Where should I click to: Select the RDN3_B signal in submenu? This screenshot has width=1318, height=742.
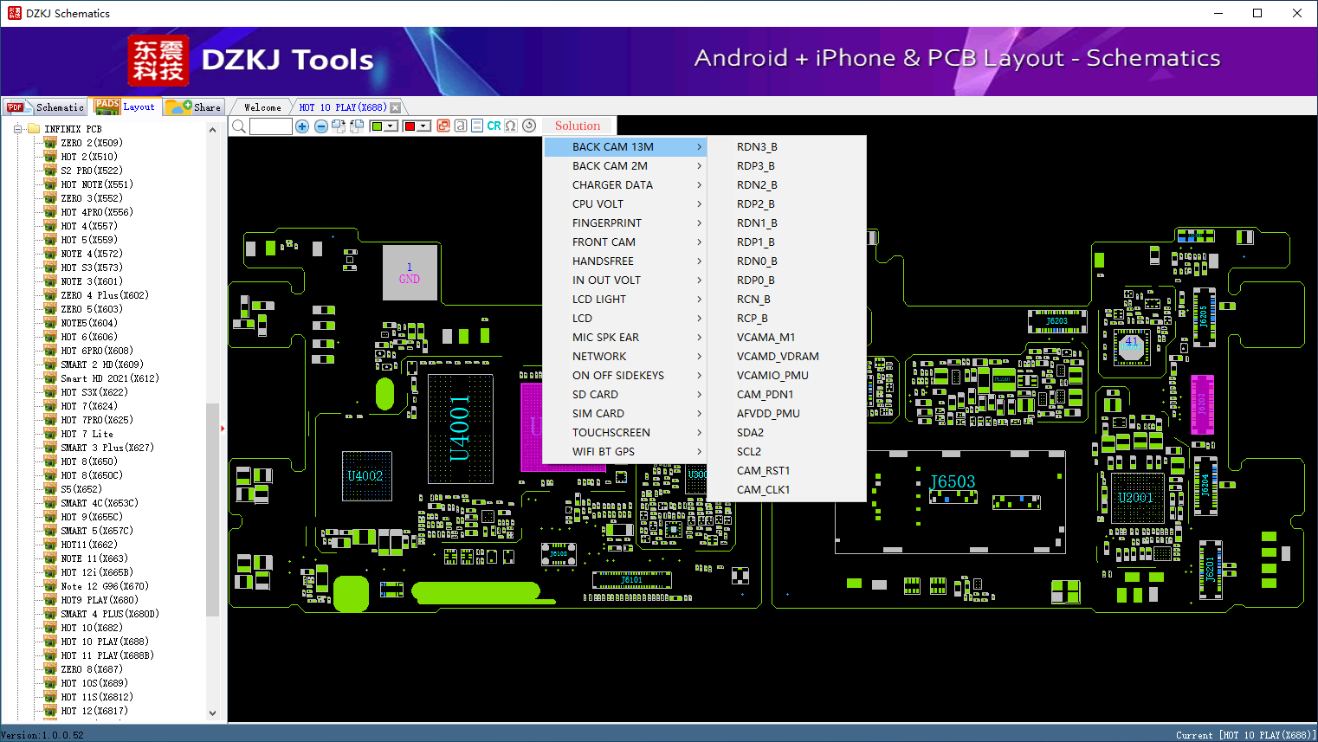(786, 147)
